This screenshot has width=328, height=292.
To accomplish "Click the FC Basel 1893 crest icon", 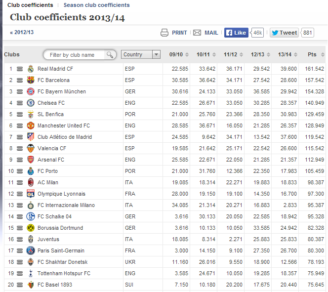I will click(31, 285).
